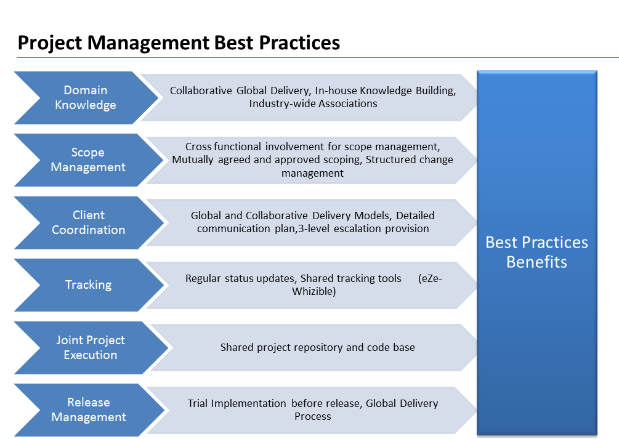Click the Client Coordination chevron shape
Screen dimensions: 619x439
(x=88, y=222)
